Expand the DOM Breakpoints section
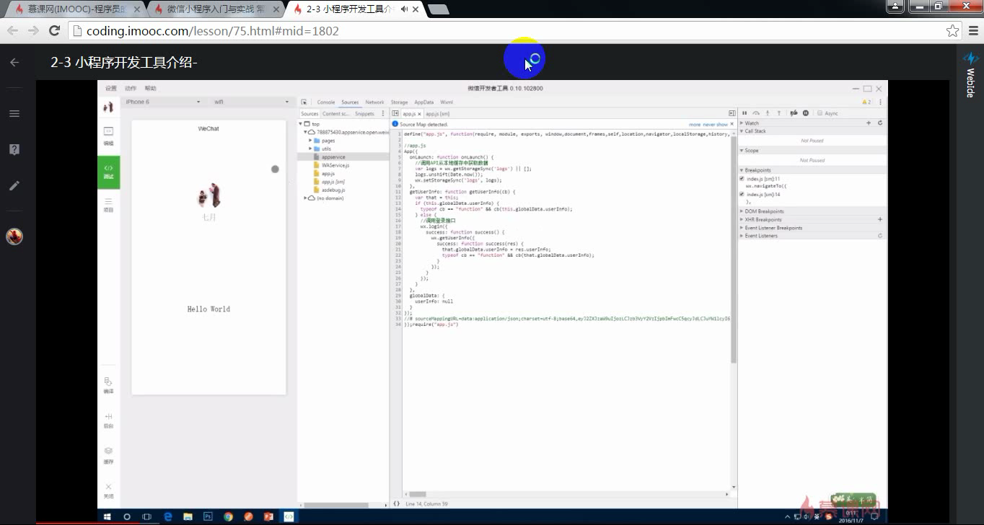Screen dimensions: 984x525 (x=742, y=211)
